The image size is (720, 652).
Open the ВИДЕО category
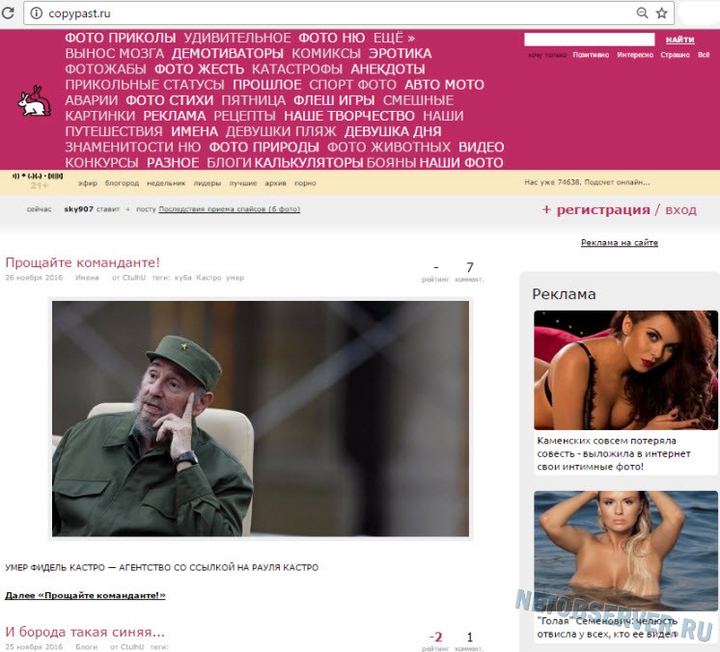482,147
